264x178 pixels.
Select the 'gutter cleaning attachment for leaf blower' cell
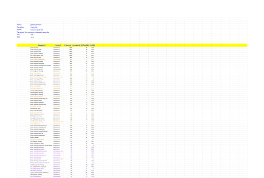click(x=41, y=145)
